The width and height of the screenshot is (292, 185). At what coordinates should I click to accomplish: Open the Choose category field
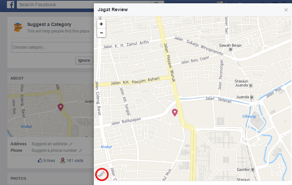[x=53, y=47]
